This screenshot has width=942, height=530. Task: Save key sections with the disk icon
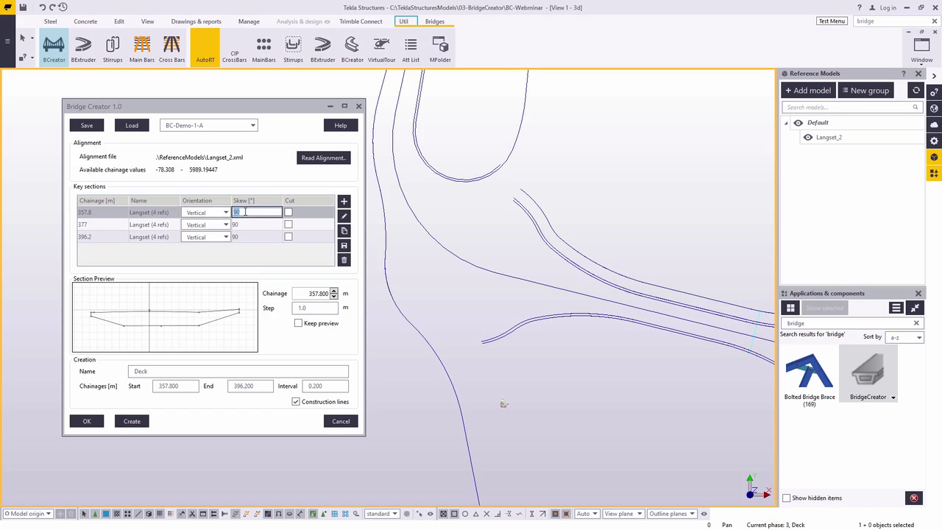pyautogui.click(x=344, y=245)
